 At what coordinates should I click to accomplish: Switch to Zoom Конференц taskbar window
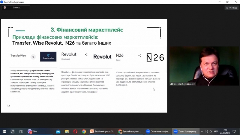(186, 132)
